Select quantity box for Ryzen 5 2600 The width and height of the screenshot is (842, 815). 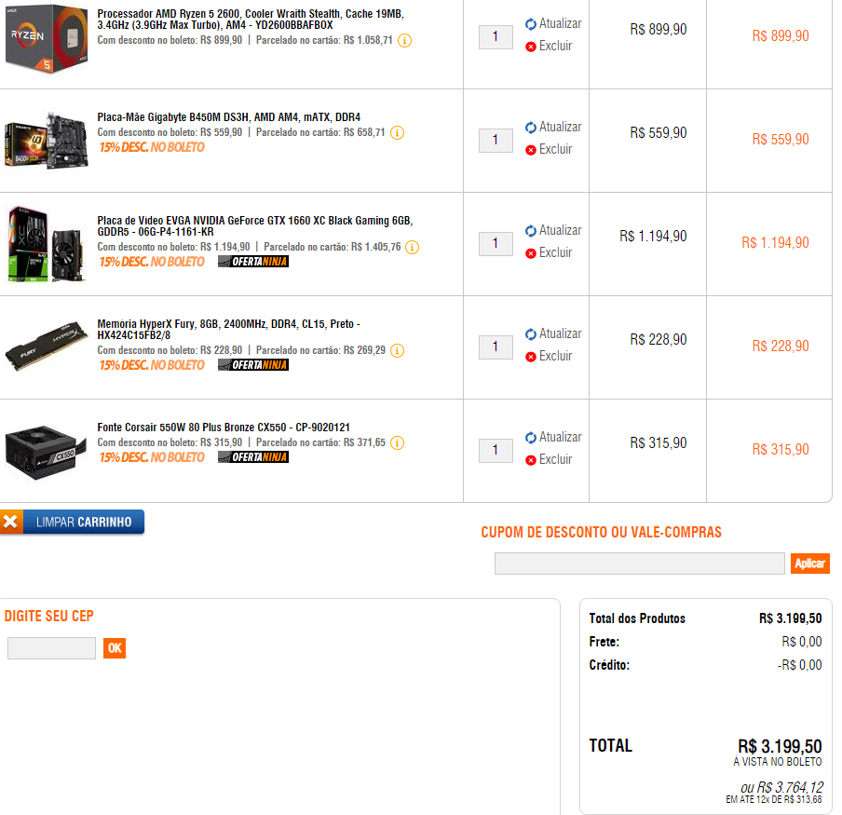pyautogui.click(x=496, y=37)
